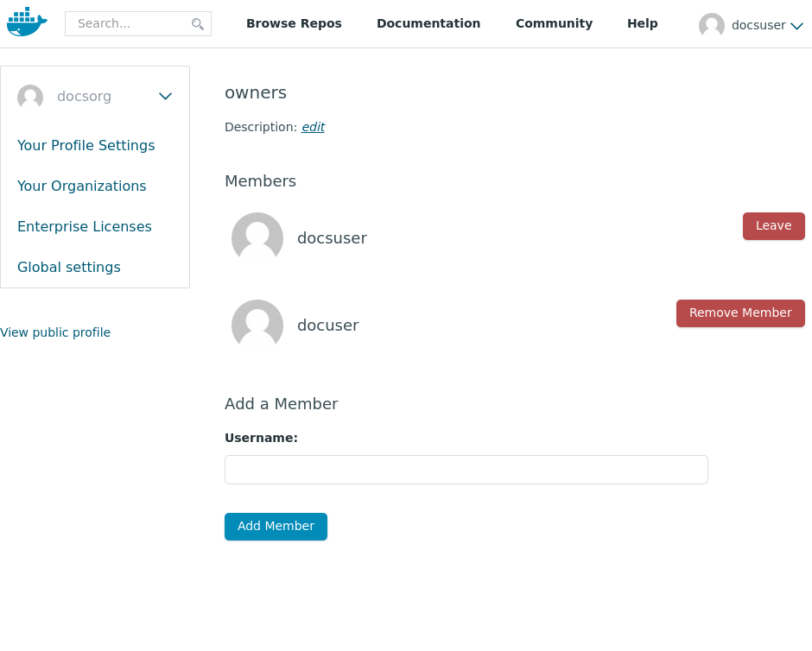Click docsuser member avatar in Members list
This screenshot has height=651, width=812.
pyautogui.click(x=257, y=238)
